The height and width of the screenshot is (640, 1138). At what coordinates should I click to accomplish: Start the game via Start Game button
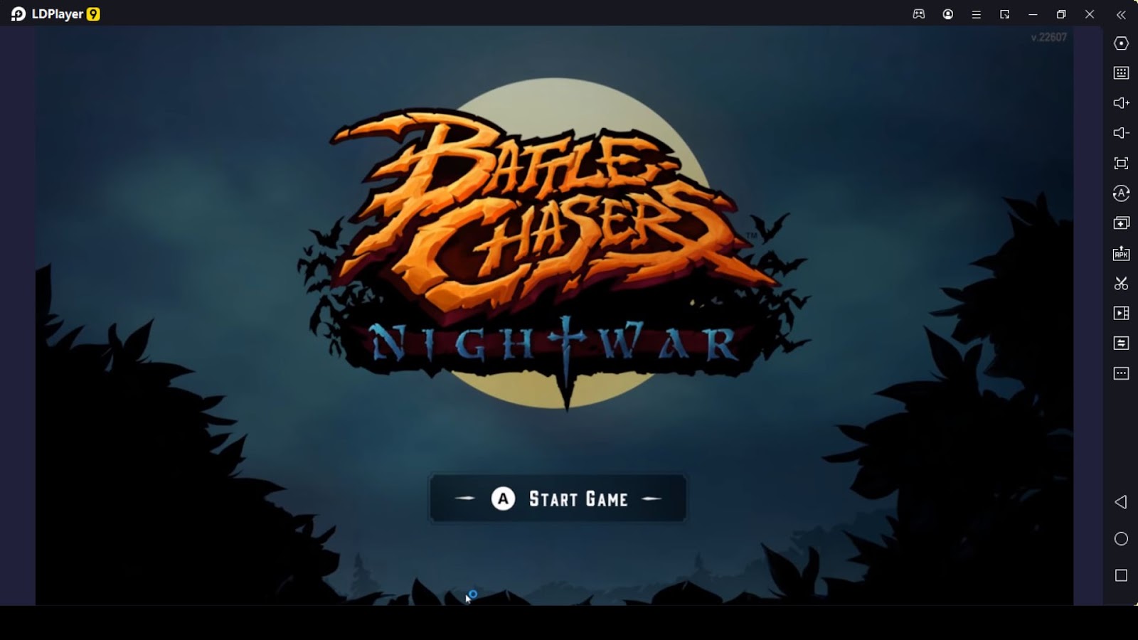558,498
